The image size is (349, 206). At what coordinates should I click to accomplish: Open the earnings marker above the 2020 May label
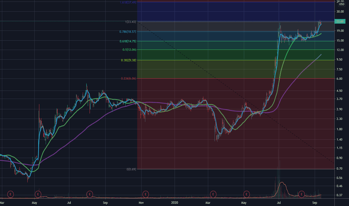click(246, 194)
